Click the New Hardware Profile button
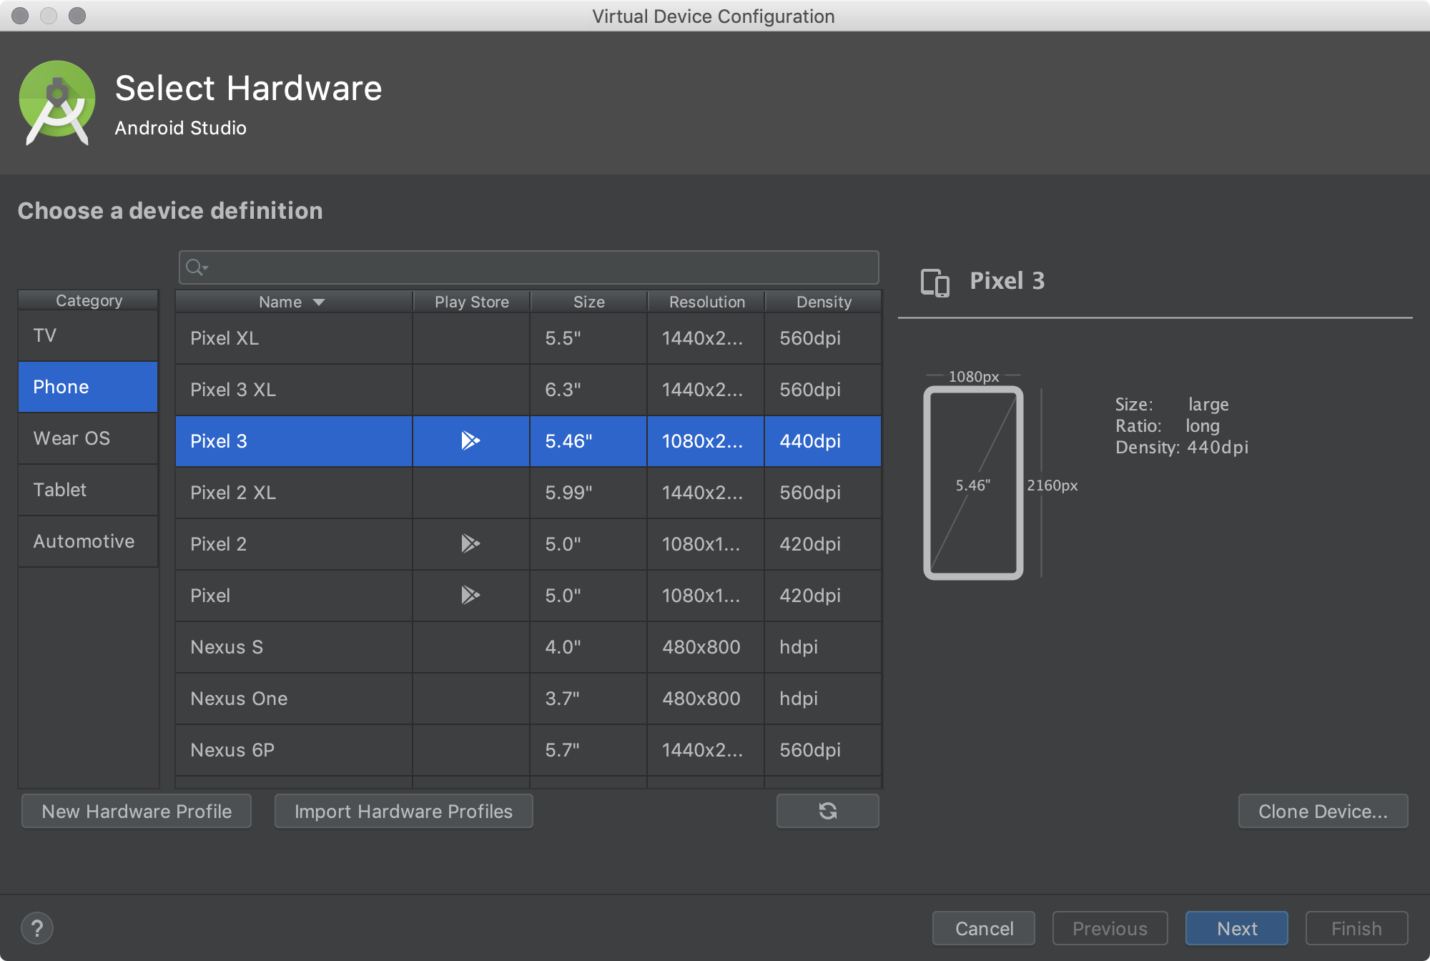The image size is (1430, 961). click(x=137, y=811)
